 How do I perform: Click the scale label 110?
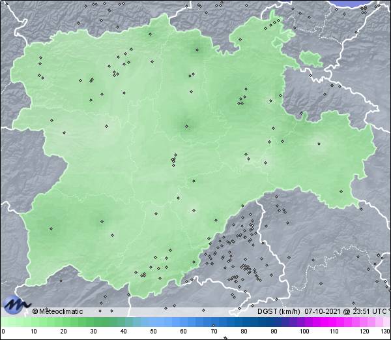click(334, 332)
